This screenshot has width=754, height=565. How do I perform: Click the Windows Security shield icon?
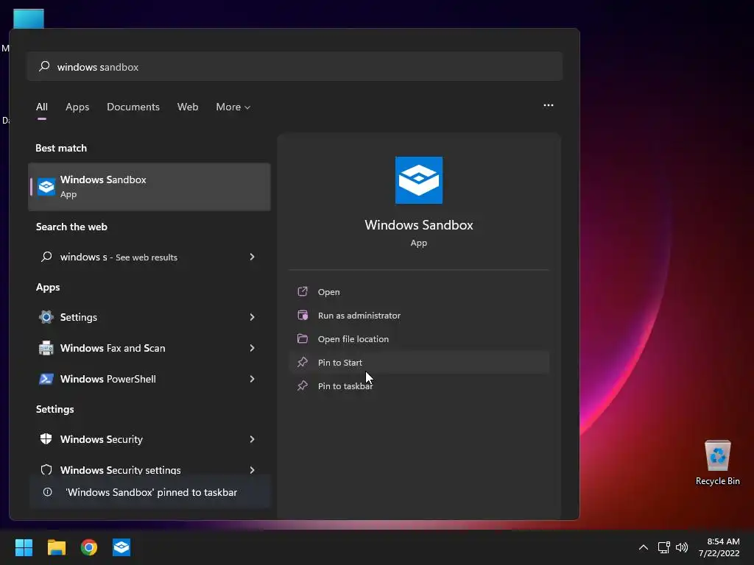click(46, 438)
